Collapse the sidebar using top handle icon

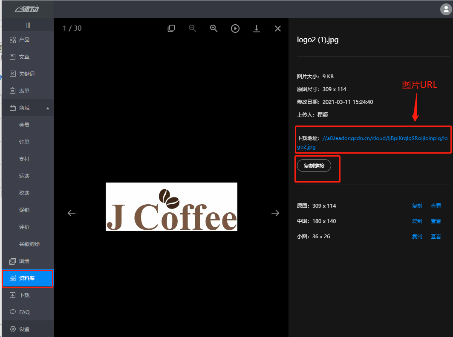coord(28,25)
